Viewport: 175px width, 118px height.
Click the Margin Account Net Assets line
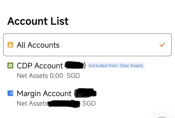(x=56, y=103)
